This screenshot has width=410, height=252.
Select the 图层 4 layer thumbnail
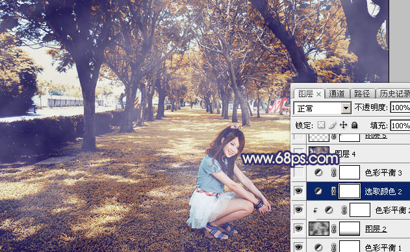(x=319, y=153)
